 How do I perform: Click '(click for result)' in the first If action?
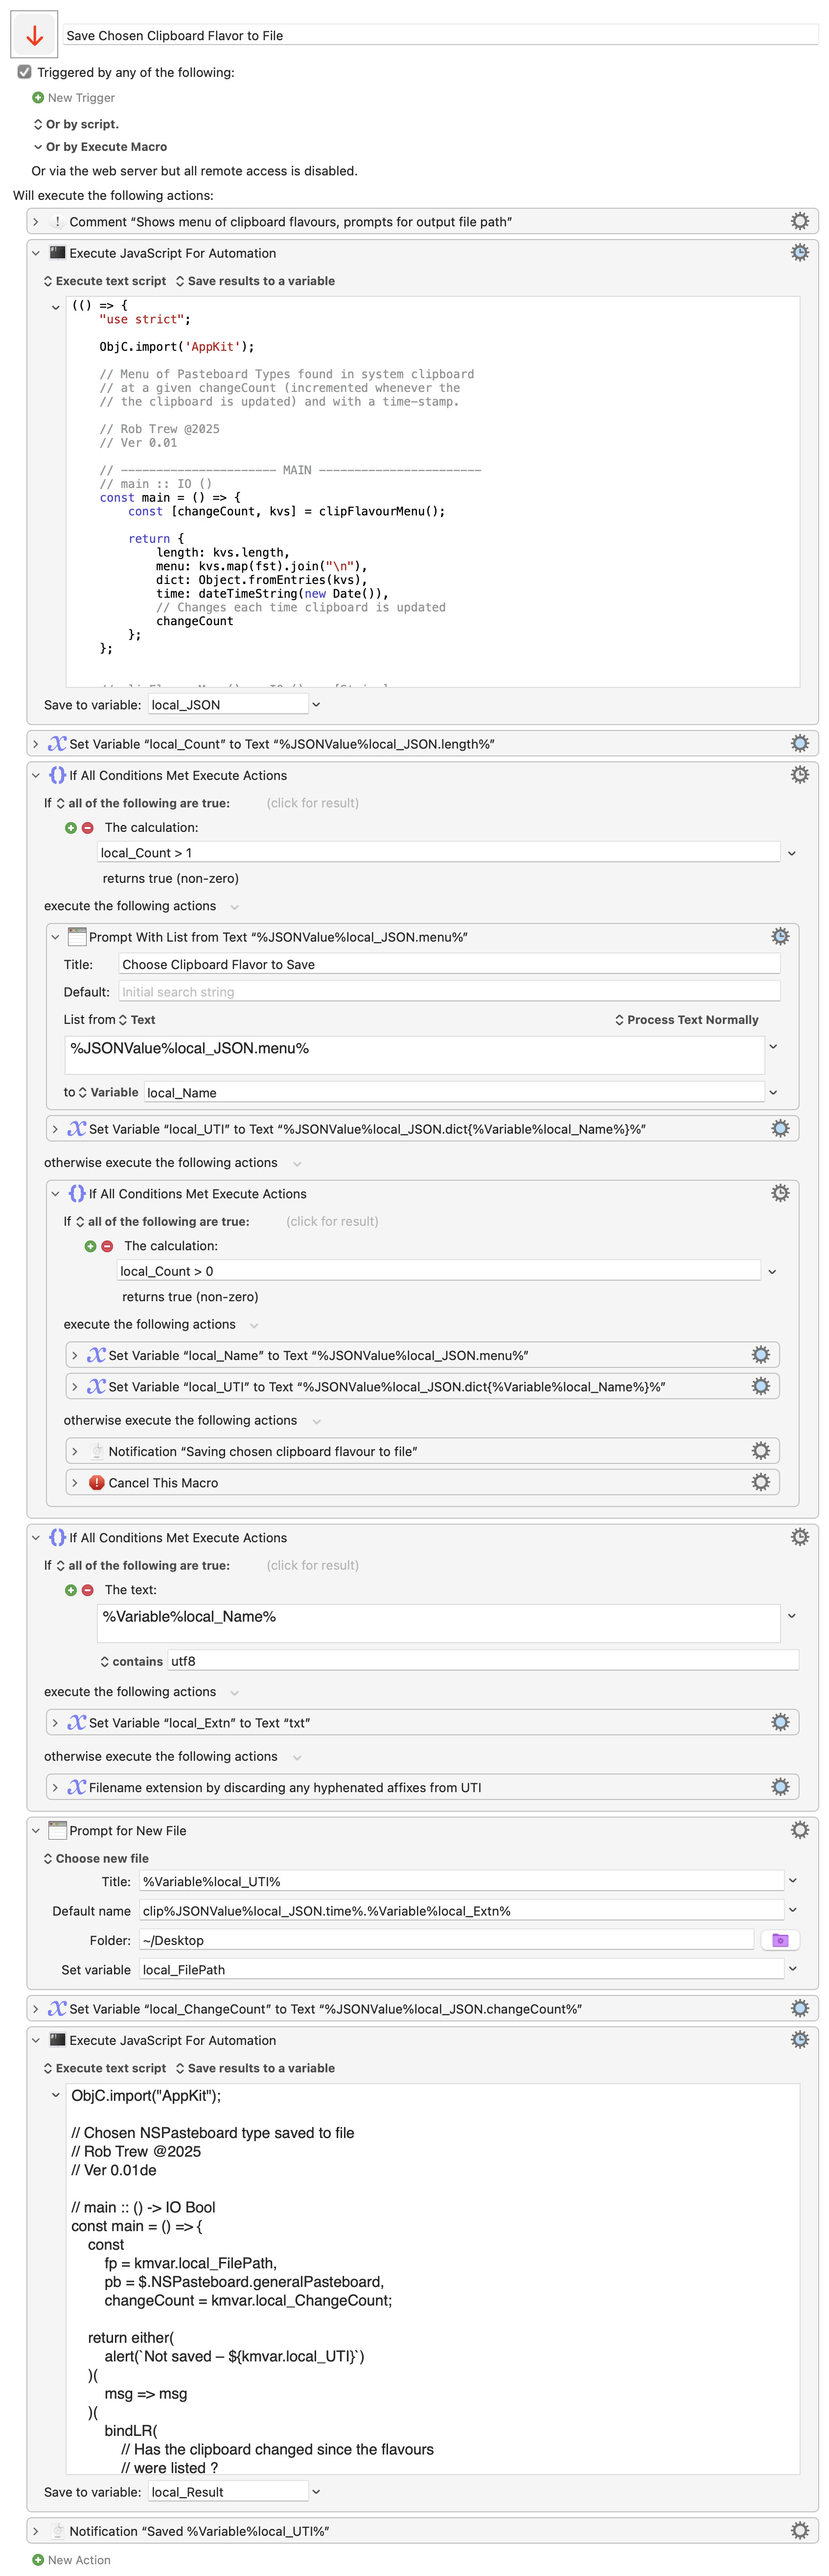(x=313, y=803)
